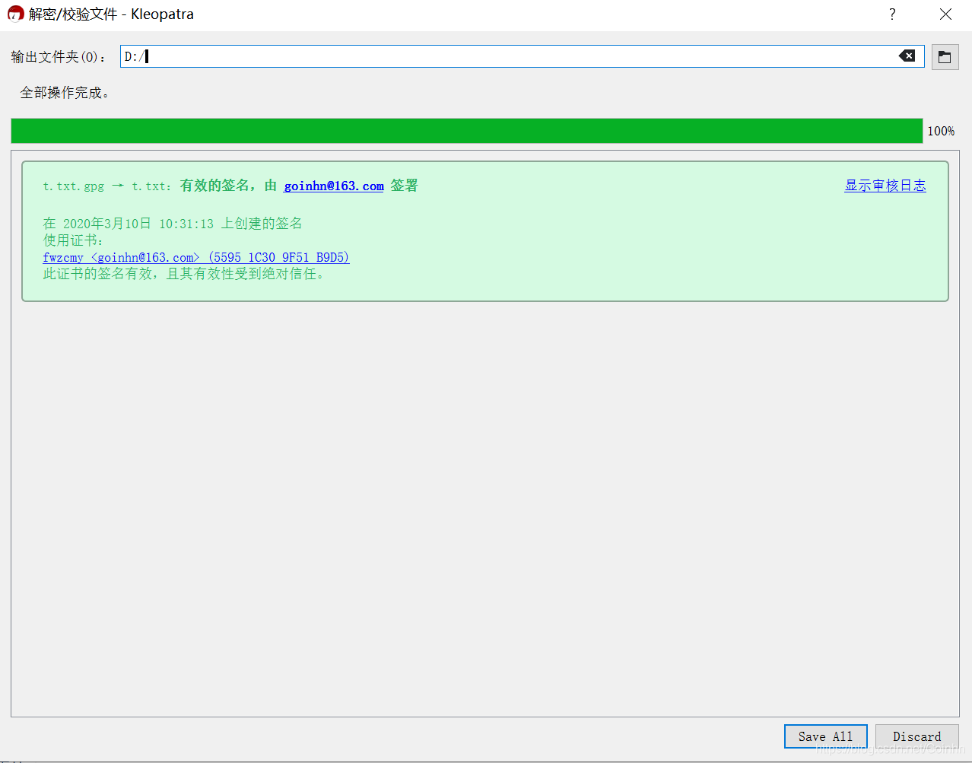
Task: Click the '使用证书:' line
Action: coord(73,240)
